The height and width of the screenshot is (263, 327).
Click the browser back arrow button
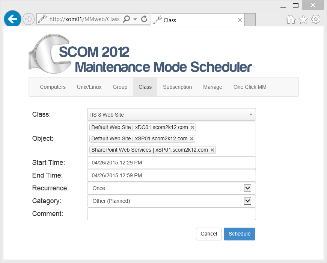point(12,19)
